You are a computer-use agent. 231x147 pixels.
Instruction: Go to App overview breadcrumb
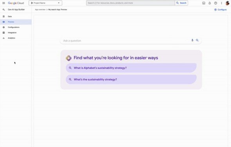(40, 9)
